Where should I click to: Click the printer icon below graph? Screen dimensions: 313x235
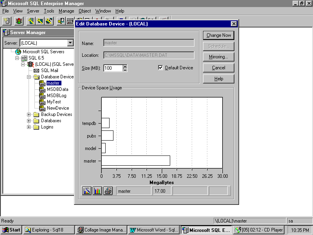[108, 191]
